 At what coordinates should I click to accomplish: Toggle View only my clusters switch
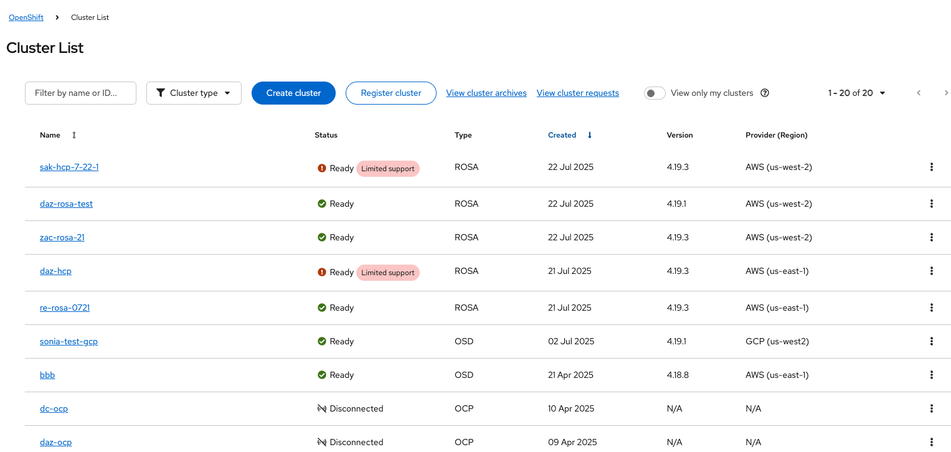pos(655,93)
